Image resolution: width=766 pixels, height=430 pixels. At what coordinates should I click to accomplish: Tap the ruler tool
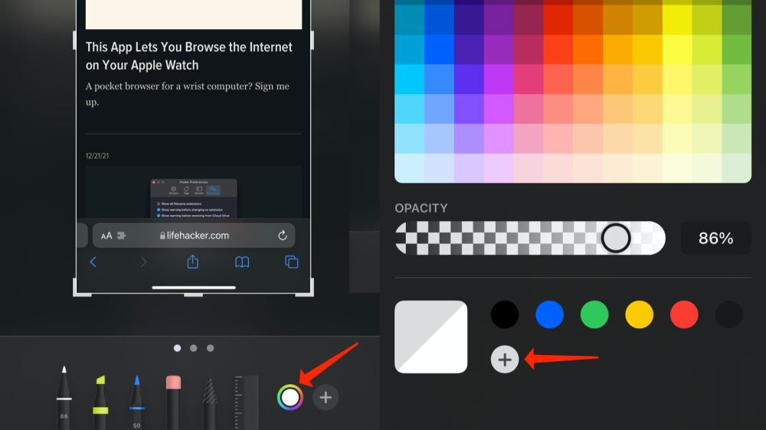tap(247, 401)
